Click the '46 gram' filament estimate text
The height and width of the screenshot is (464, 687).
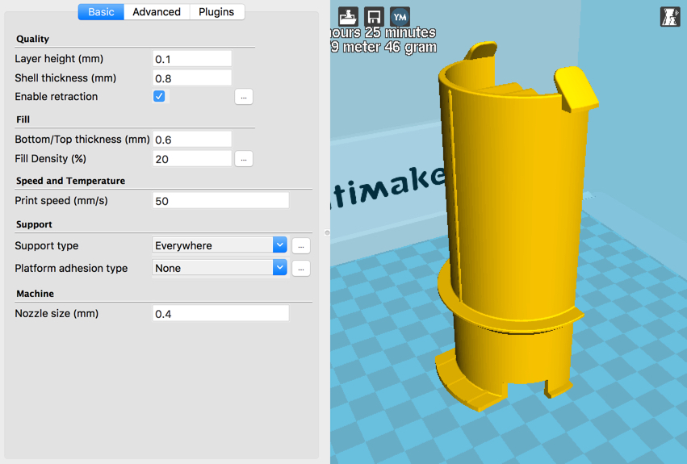coord(411,47)
